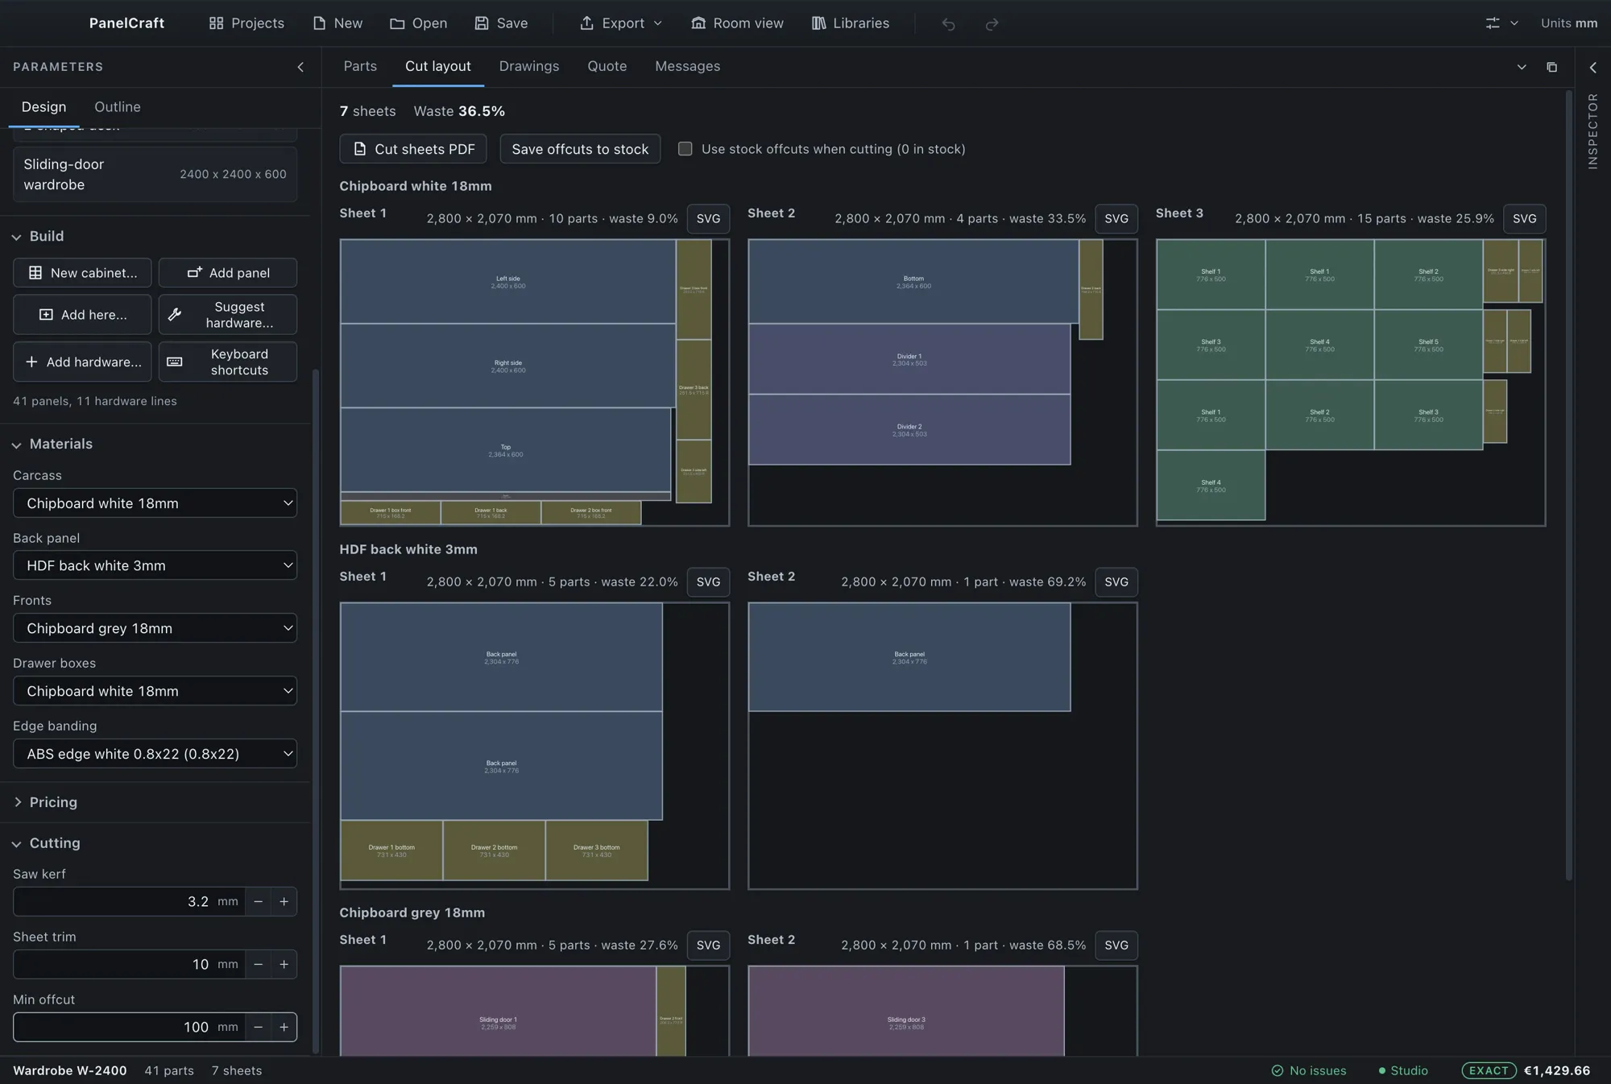
Task: Open the Libraries panel
Action: [851, 23]
